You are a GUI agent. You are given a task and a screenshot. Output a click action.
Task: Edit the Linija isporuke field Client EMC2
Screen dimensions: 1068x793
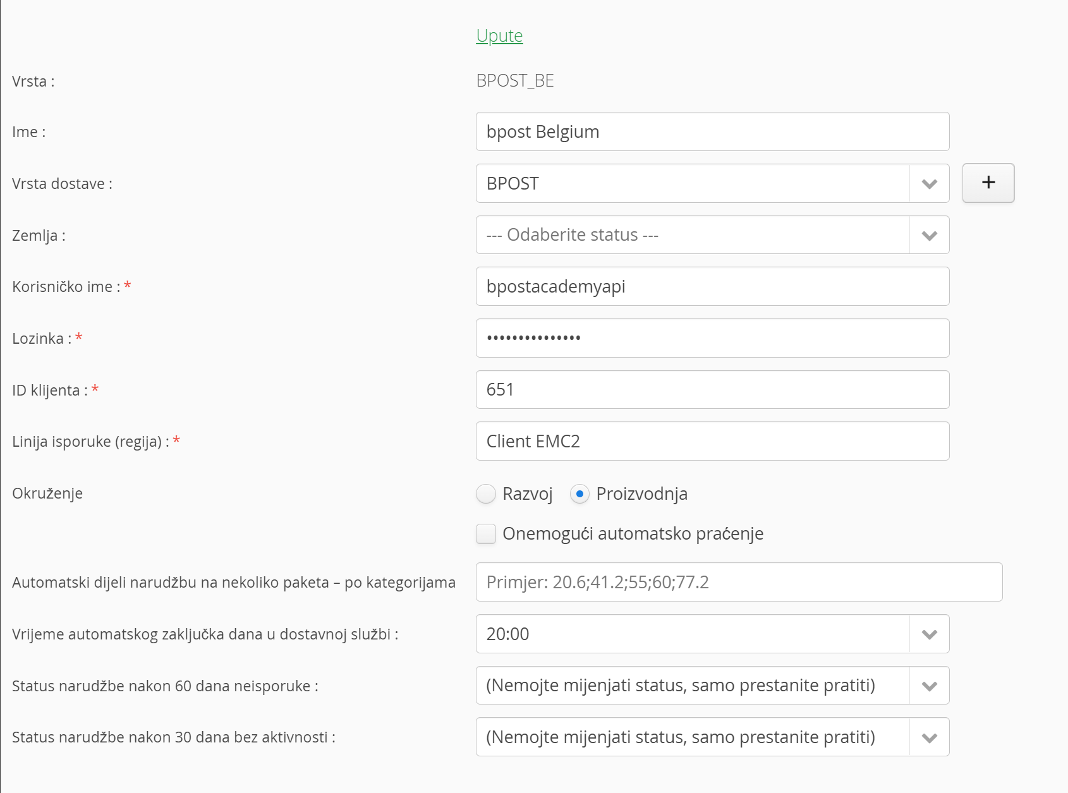pos(712,441)
